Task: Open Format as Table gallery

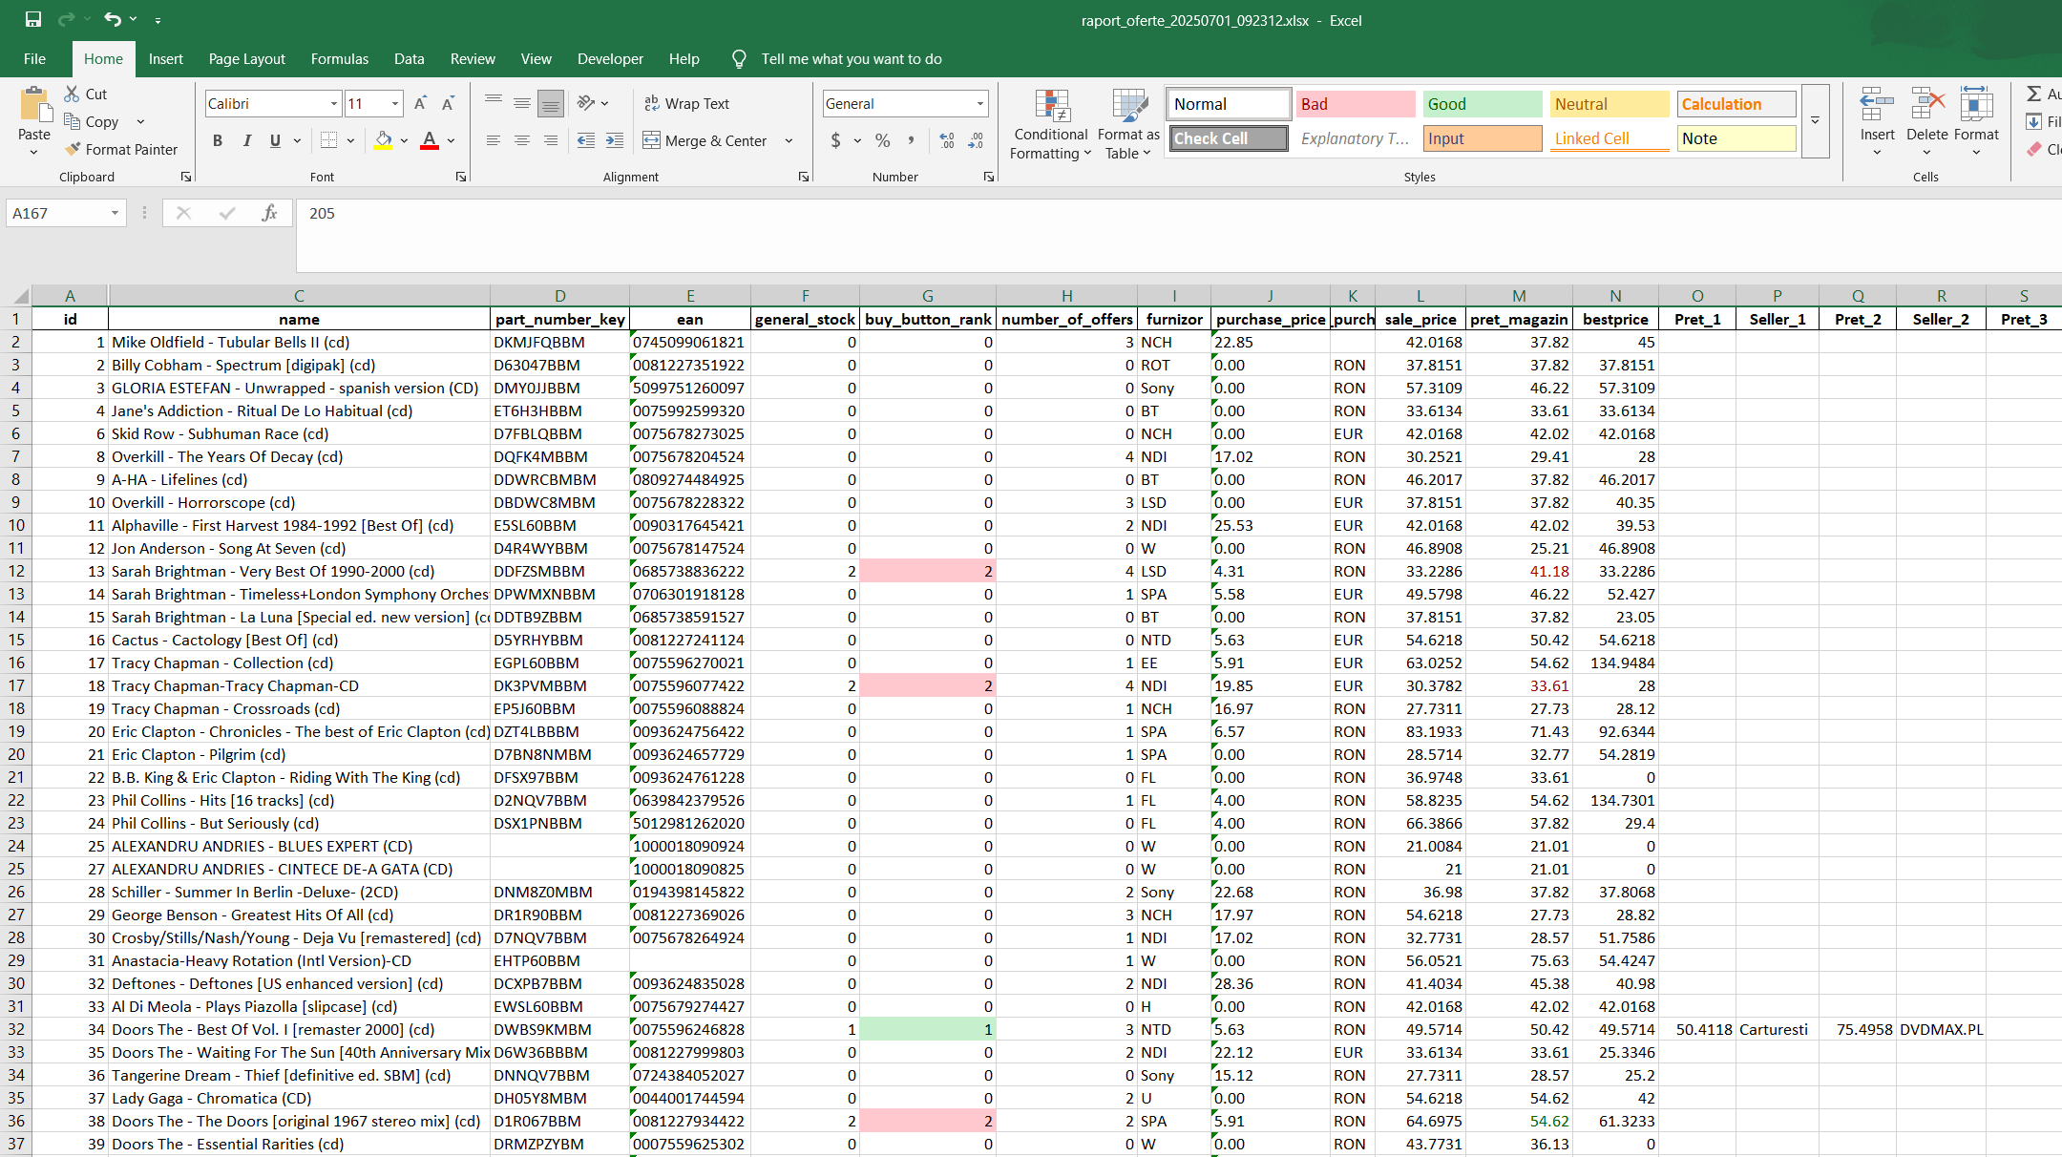Action: (1128, 124)
